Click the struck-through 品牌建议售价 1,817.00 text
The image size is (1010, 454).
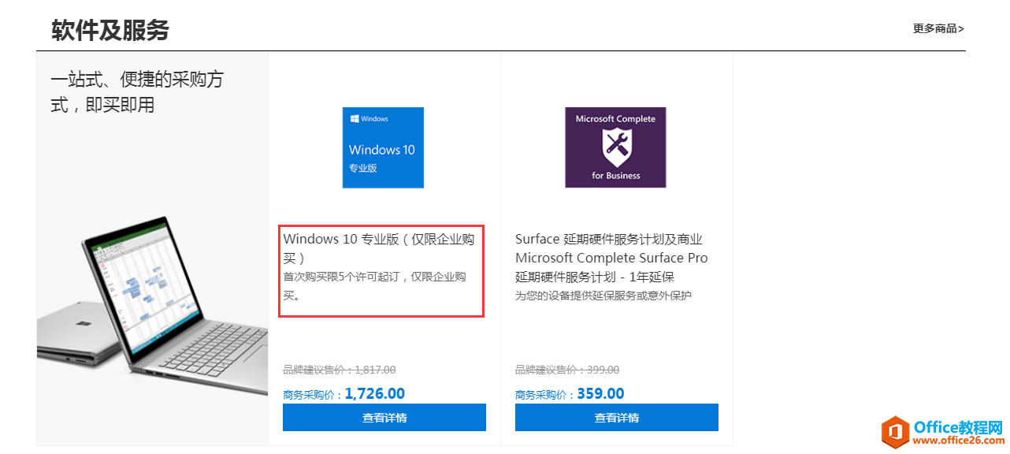(x=340, y=370)
